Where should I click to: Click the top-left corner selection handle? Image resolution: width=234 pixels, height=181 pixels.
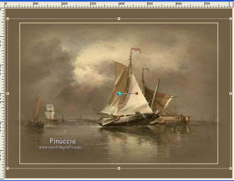[x=8, y=19]
